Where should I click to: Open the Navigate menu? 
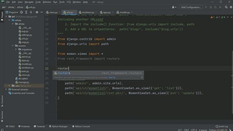coord(29,2)
